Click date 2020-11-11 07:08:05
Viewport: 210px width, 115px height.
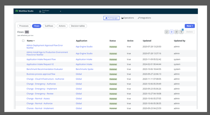tap(152, 79)
